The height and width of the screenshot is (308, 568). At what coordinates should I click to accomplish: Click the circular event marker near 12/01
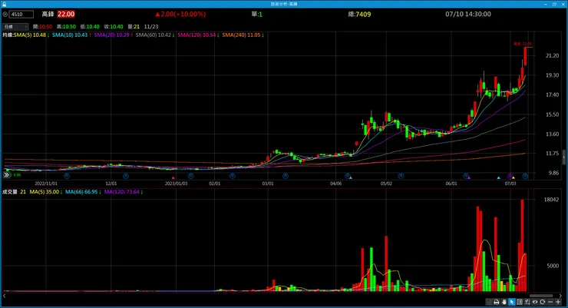[x=126, y=176]
